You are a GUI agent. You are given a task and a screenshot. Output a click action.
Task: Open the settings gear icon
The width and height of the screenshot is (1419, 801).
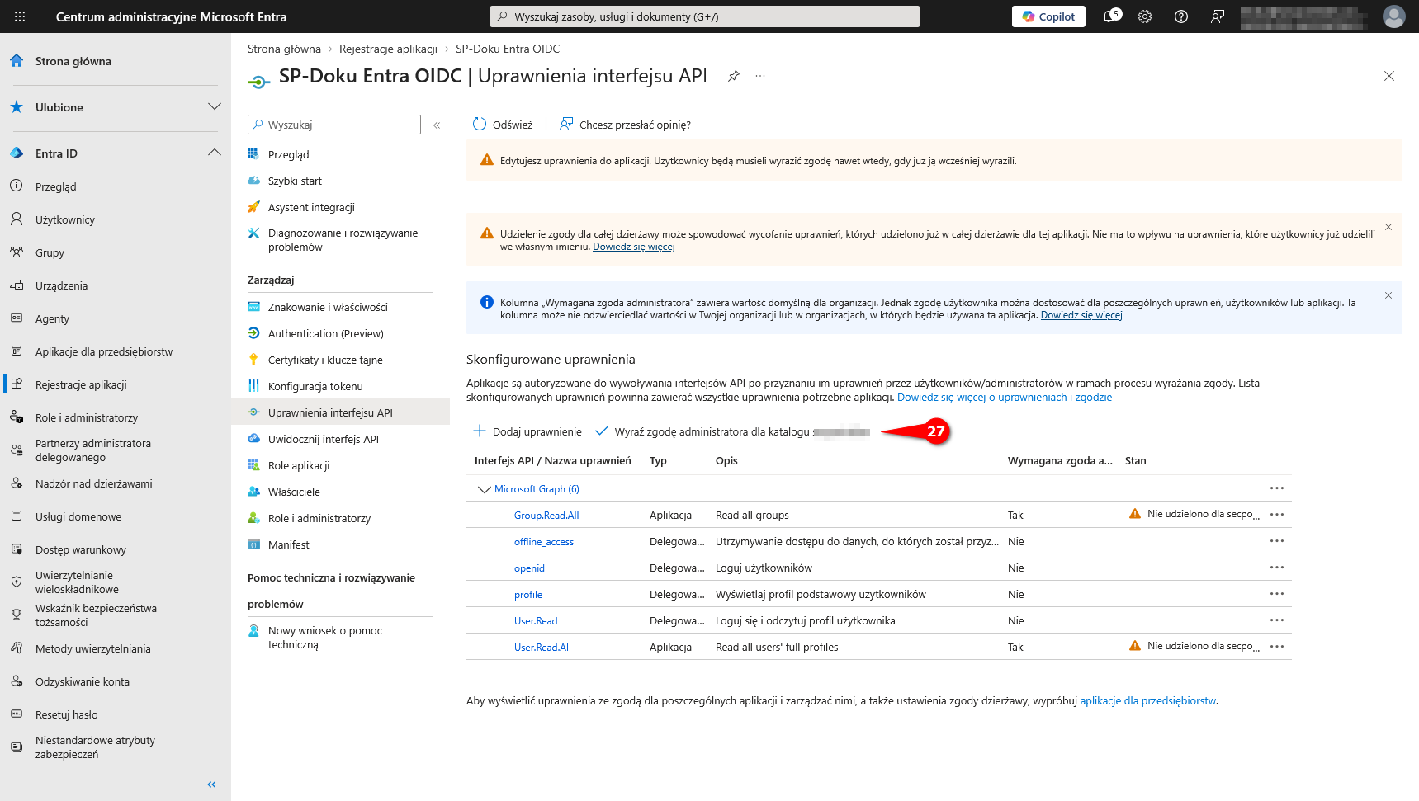pyautogui.click(x=1145, y=16)
